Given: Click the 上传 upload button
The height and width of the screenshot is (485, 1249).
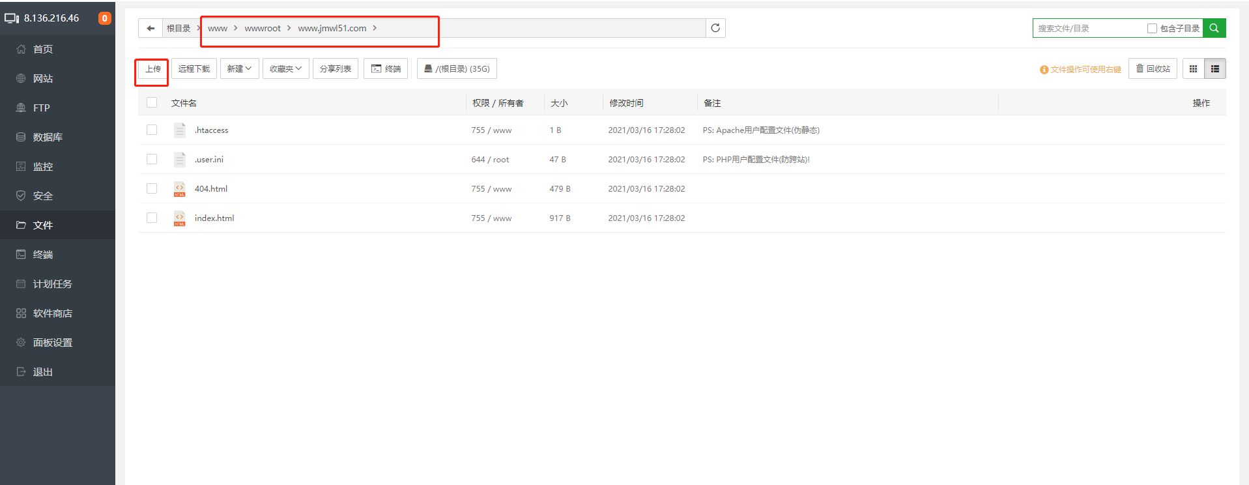Looking at the screenshot, I should pyautogui.click(x=153, y=68).
